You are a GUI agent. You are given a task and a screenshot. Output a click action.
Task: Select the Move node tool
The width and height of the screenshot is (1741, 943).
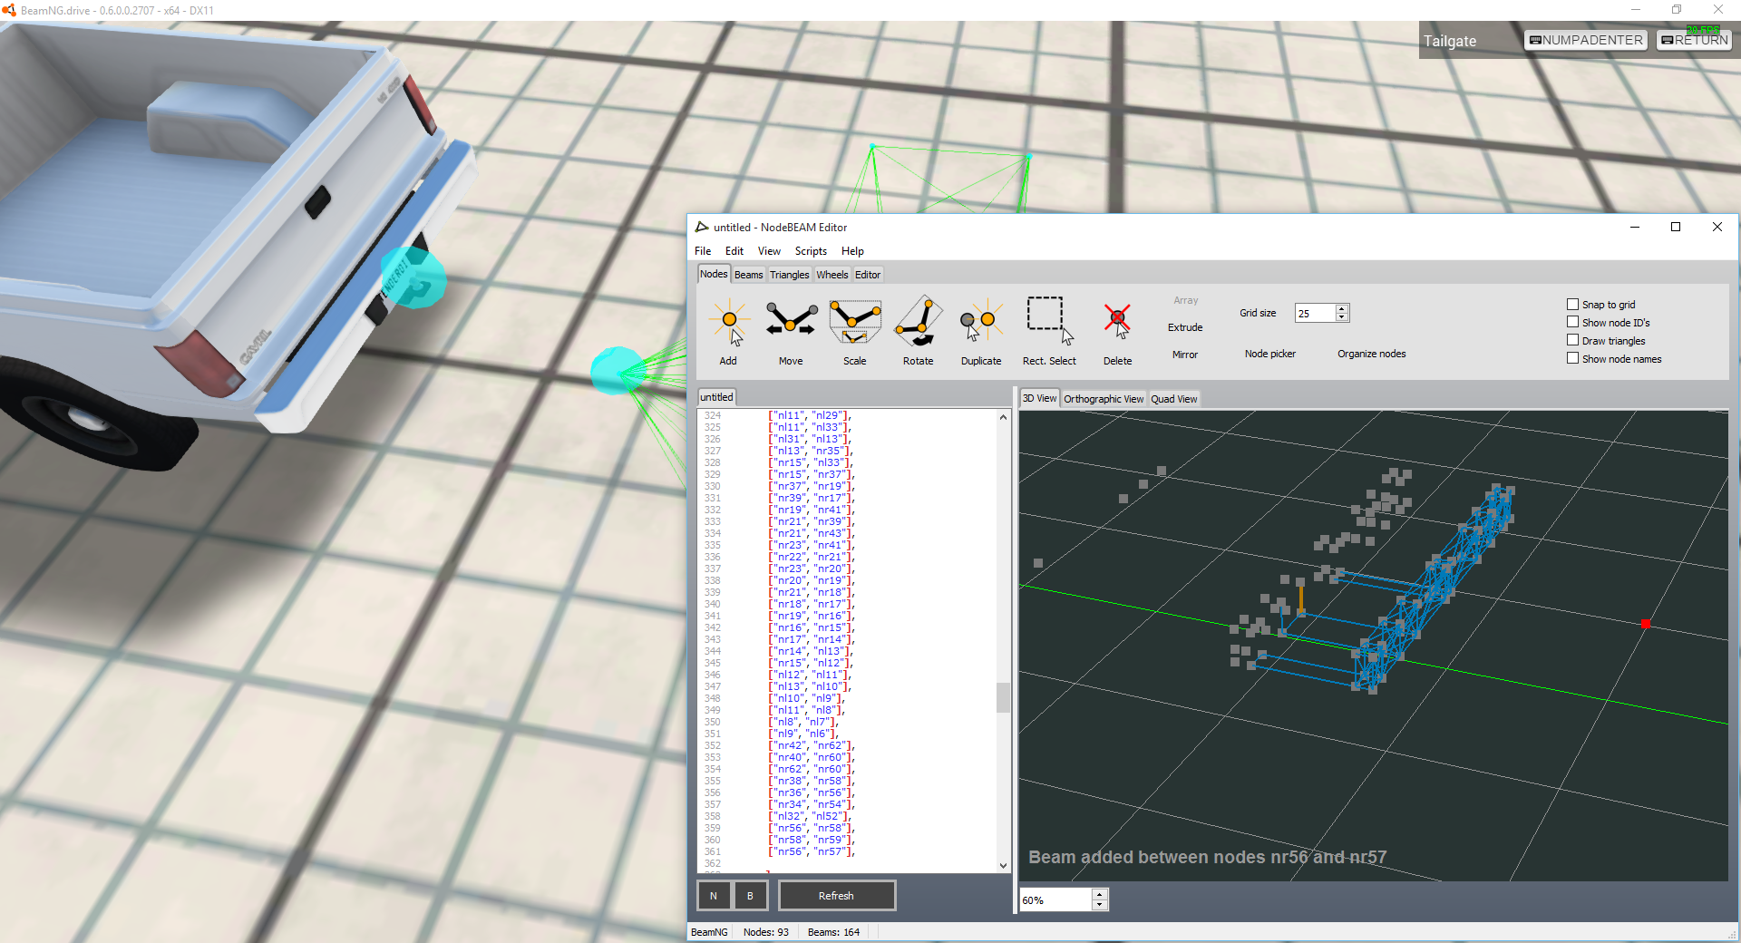click(x=791, y=330)
